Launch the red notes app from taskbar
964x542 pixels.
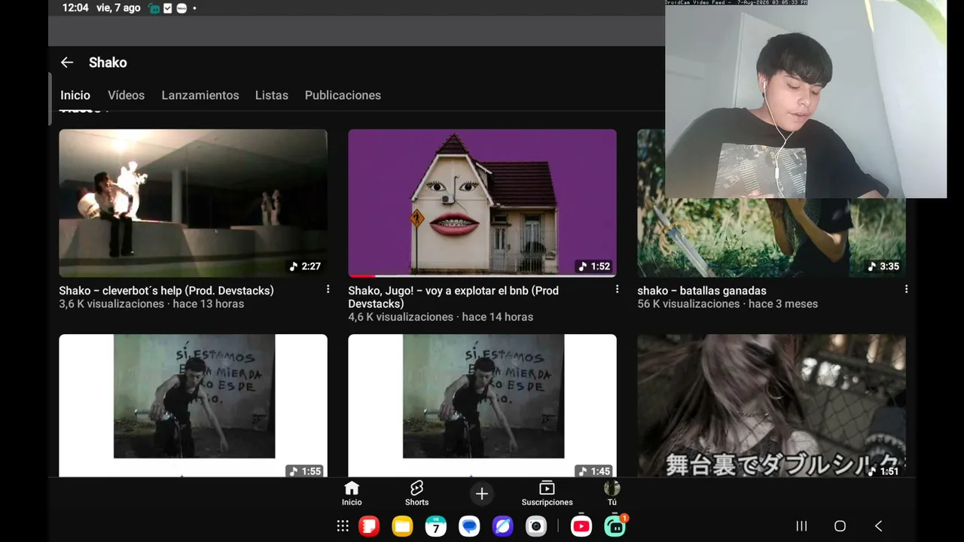click(369, 526)
